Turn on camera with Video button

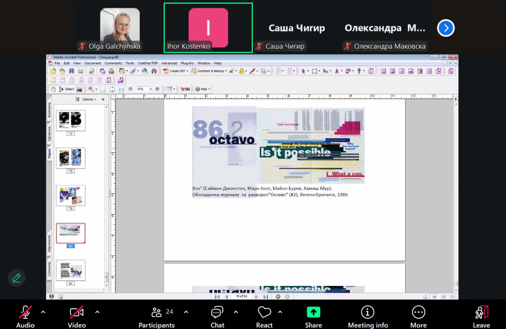[x=76, y=316]
